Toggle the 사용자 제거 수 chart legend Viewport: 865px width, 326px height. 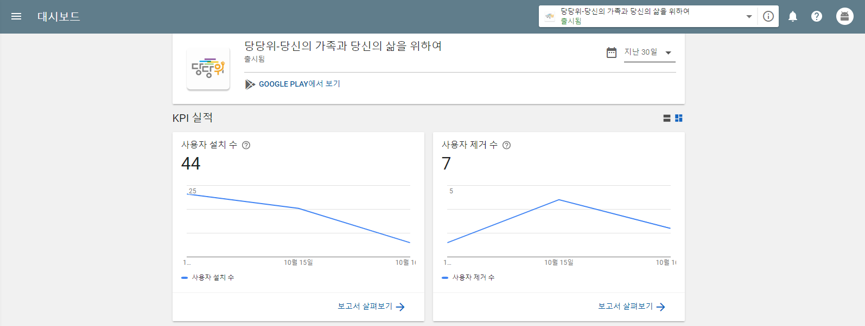point(468,277)
